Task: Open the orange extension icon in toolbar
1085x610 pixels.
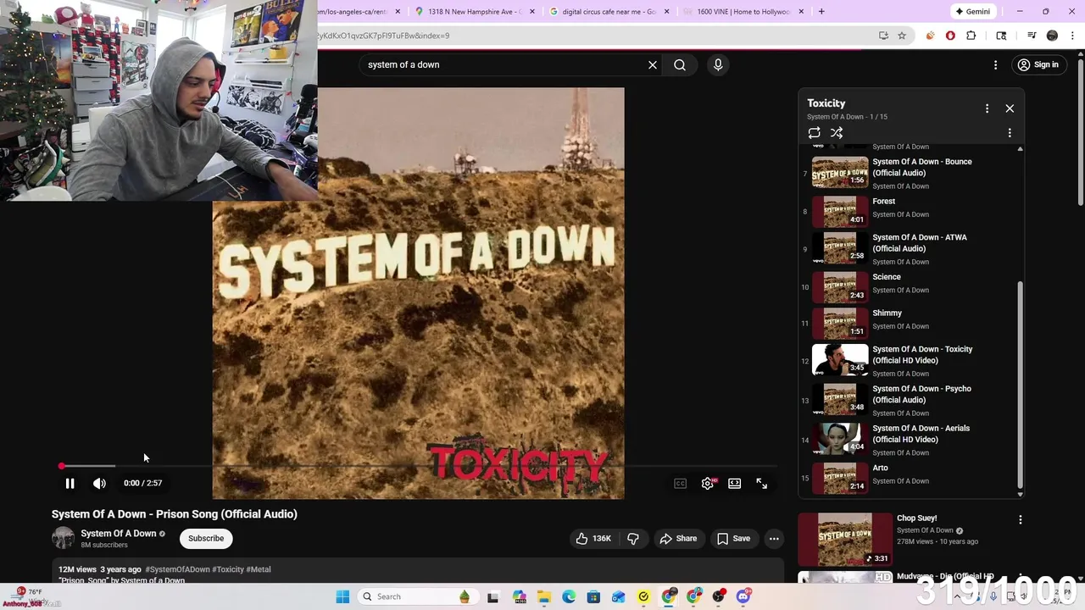Action: click(930, 36)
